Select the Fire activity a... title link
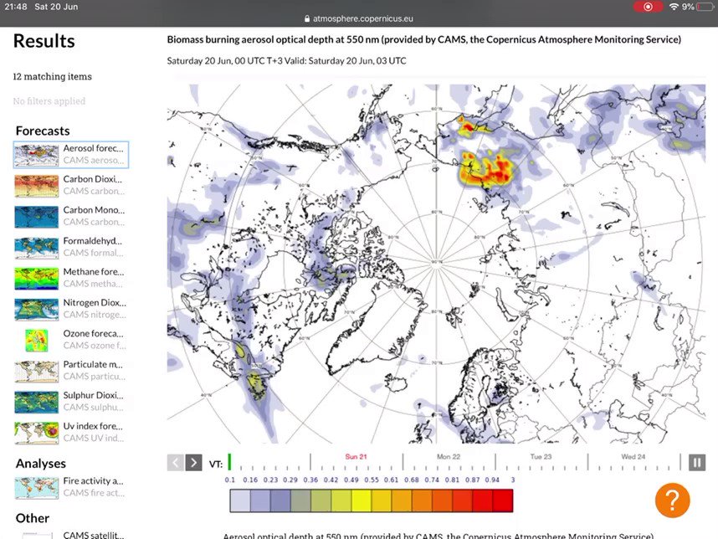Screen dimensions: 718x539 click(94, 481)
